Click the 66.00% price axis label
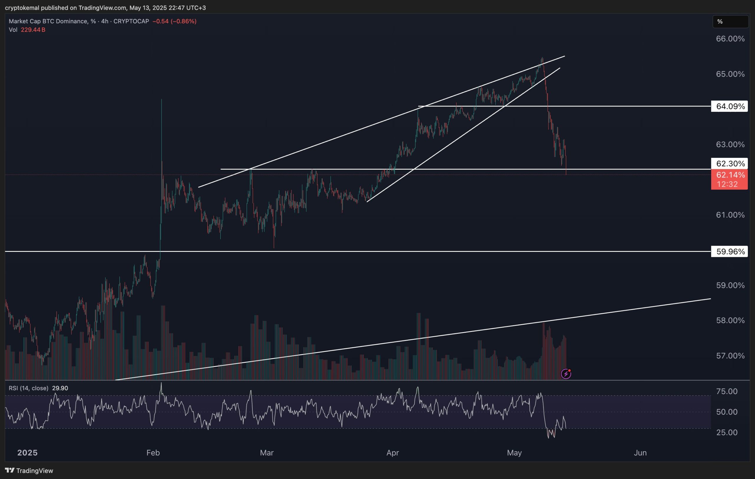This screenshot has width=755, height=479. click(730, 39)
